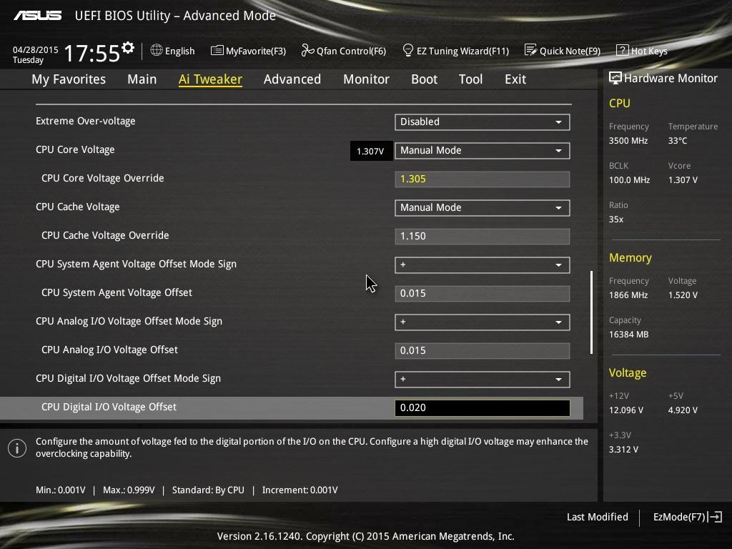Open the System Agent Offset Mode Sign dropdown

click(482, 264)
